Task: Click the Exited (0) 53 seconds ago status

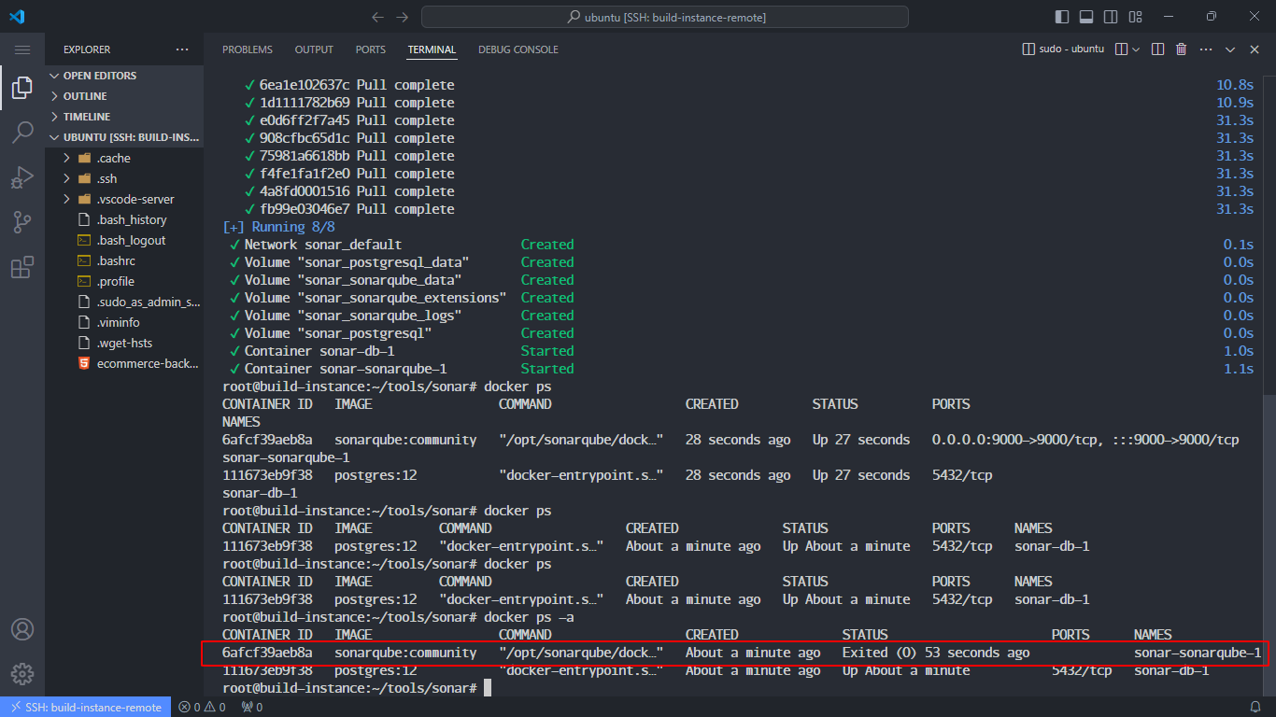Action: [936, 653]
